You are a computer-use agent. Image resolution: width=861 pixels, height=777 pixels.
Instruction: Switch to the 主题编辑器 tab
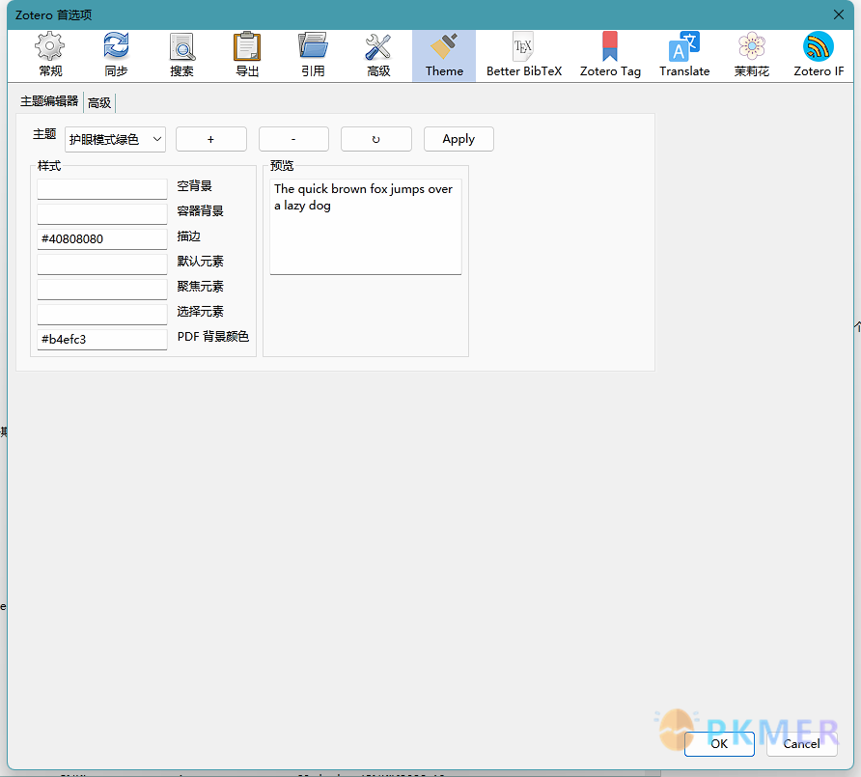coord(49,101)
